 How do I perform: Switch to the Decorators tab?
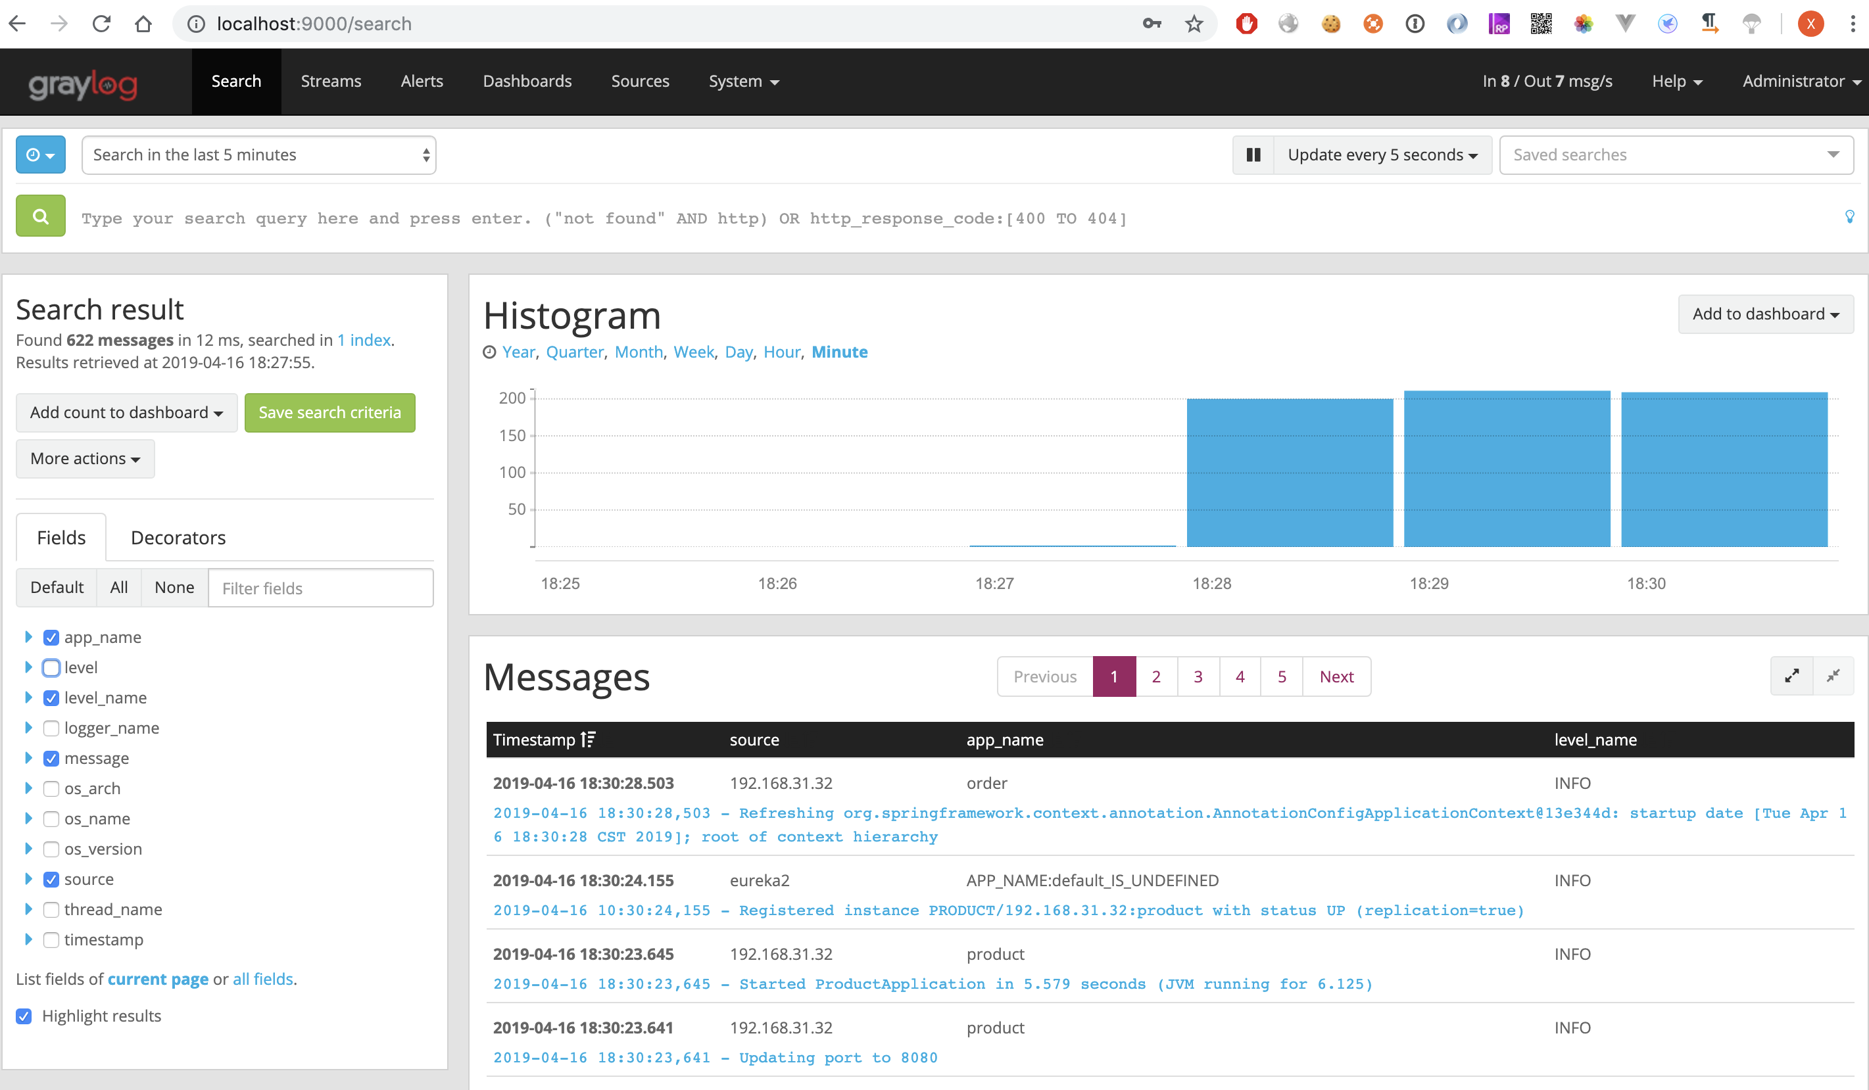coord(178,538)
